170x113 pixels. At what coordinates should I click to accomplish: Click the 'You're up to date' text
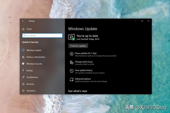[87, 36]
